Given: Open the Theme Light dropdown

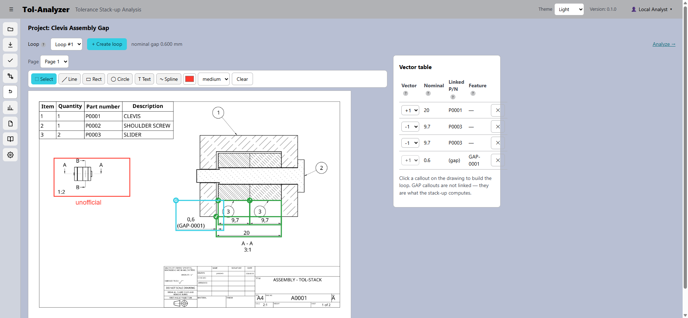Looking at the screenshot, I should 569,9.
